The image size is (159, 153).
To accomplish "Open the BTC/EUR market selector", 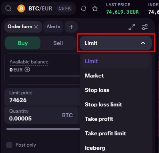I will coord(40,8).
